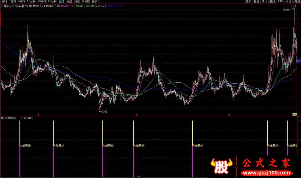The image size is (301, 178).
Task: Click the green marker at chart bottom-right
Action: click(x=296, y=114)
